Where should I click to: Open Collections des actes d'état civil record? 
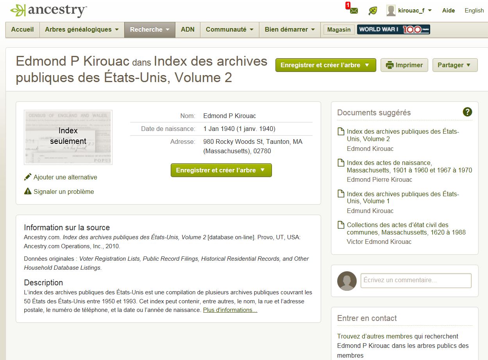(x=406, y=229)
